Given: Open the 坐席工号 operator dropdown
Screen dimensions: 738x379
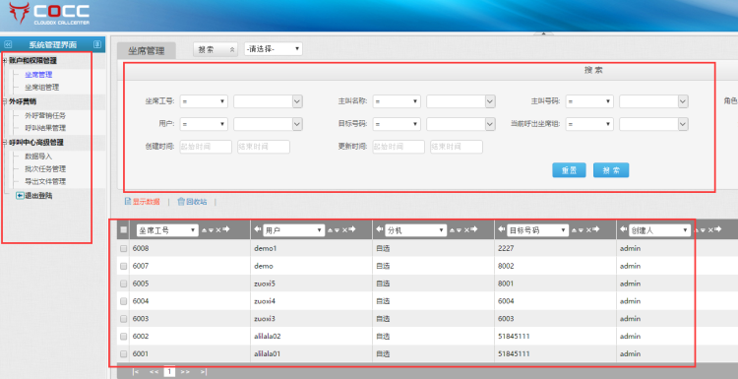Looking at the screenshot, I should coord(204,101).
